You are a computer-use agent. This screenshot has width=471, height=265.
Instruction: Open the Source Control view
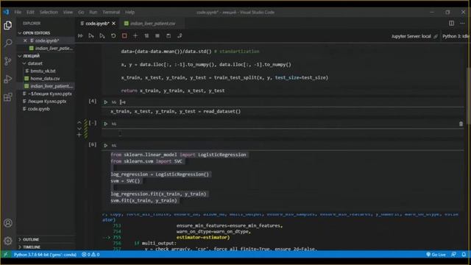tap(8, 61)
